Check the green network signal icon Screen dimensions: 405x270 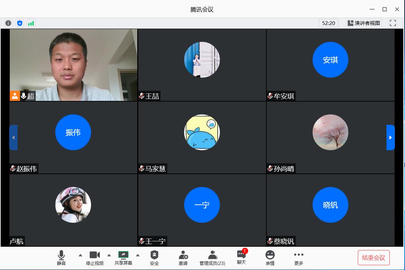coord(31,23)
